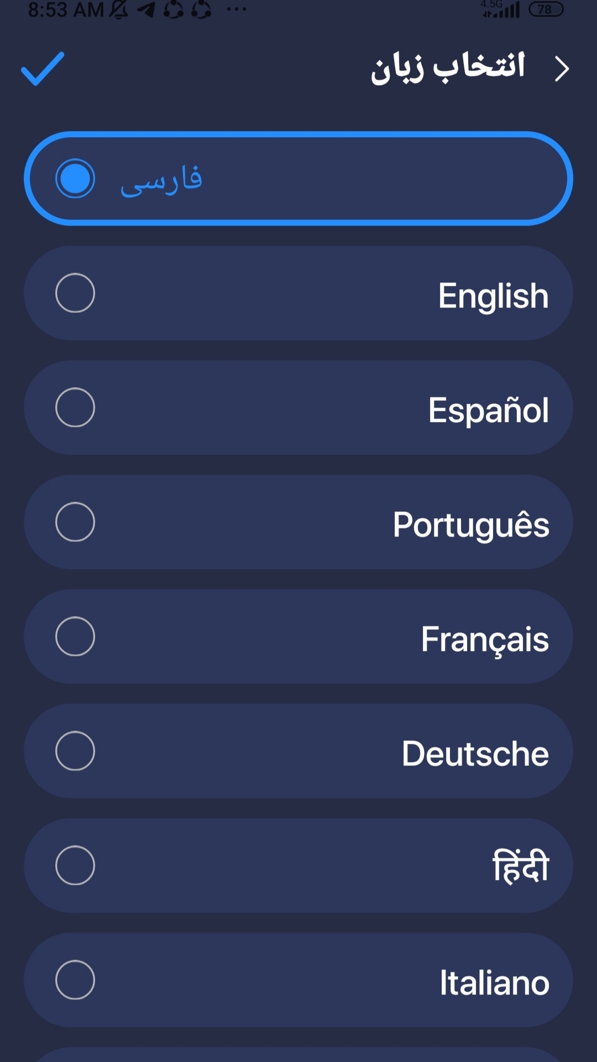Tap the three-dots overflow in status bar
The image size is (597, 1062).
237,9
